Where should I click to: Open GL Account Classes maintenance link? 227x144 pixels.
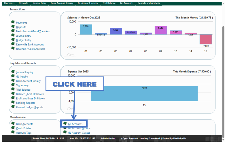(79, 133)
